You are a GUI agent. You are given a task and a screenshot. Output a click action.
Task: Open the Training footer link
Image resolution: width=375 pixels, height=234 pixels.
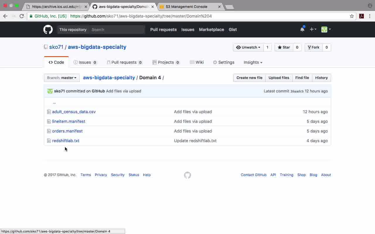point(287,175)
